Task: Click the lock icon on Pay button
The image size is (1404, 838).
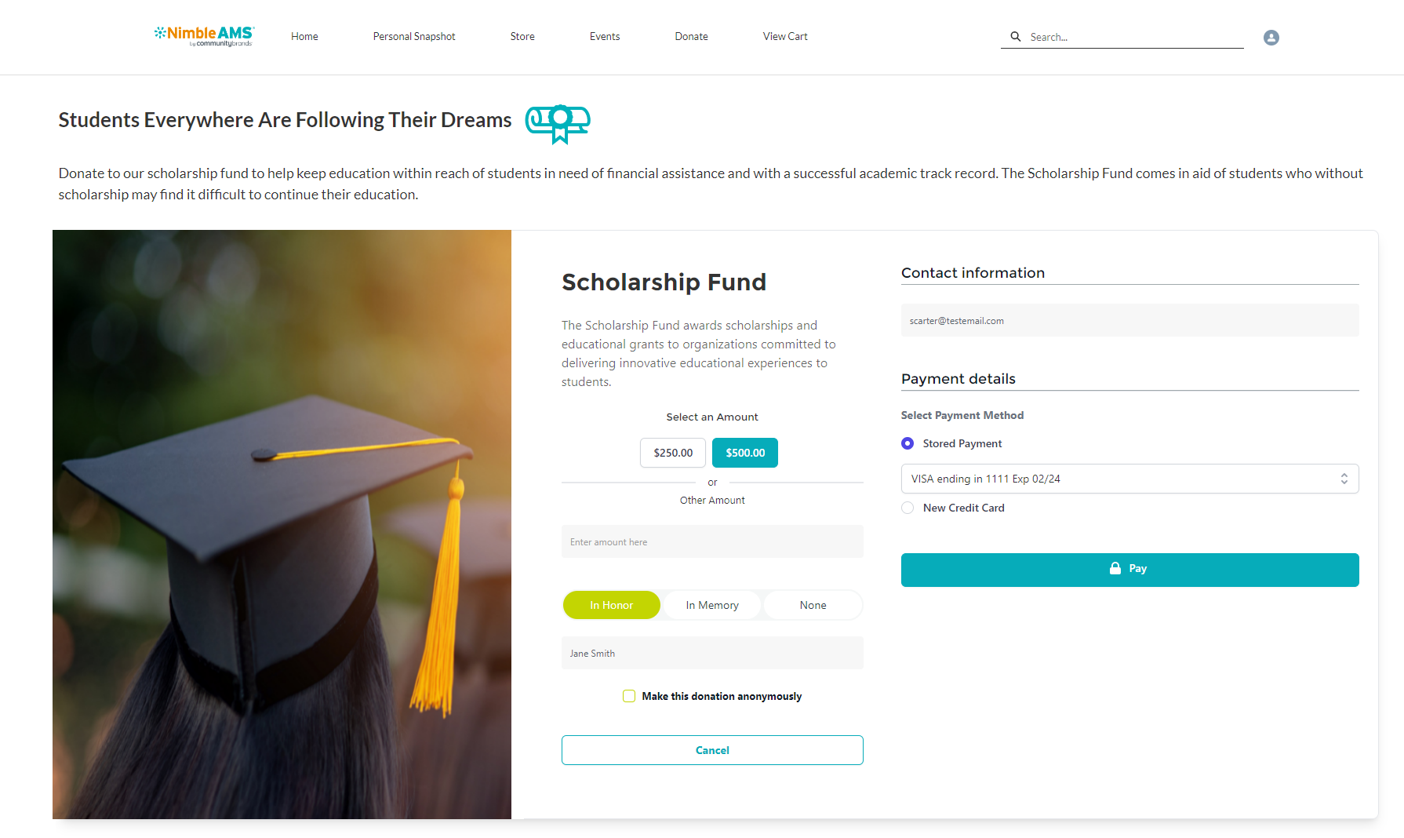Action: tap(1115, 569)
